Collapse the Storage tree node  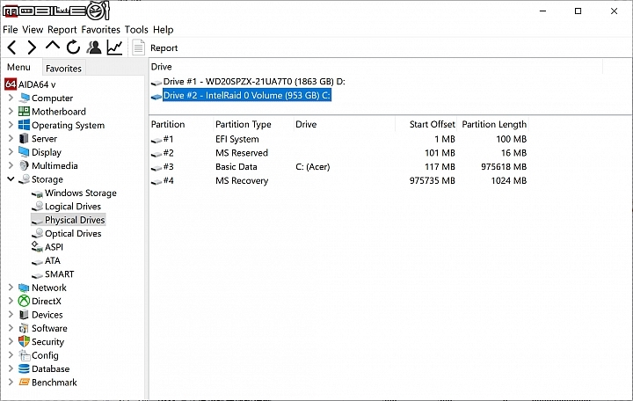pyautogui.click(x=11, y=179)
